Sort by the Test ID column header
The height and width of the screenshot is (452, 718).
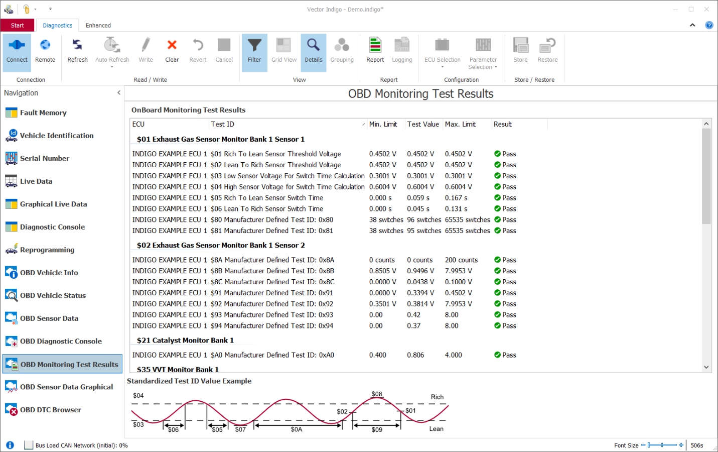point(288,124)
